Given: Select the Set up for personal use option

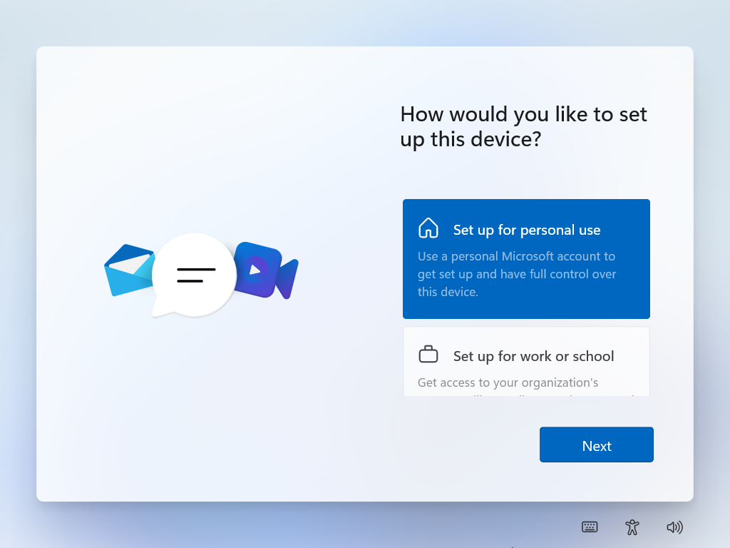Looking at the screenshot, I should tap(526, 258).
